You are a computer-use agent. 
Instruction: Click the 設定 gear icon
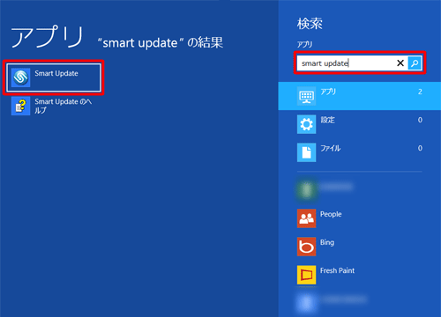306,124
